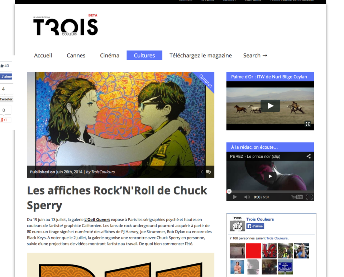Open the Cultures menu tab
Viewport: 344px width, 277px height.
pyautogui.click(x=144, y=55)
